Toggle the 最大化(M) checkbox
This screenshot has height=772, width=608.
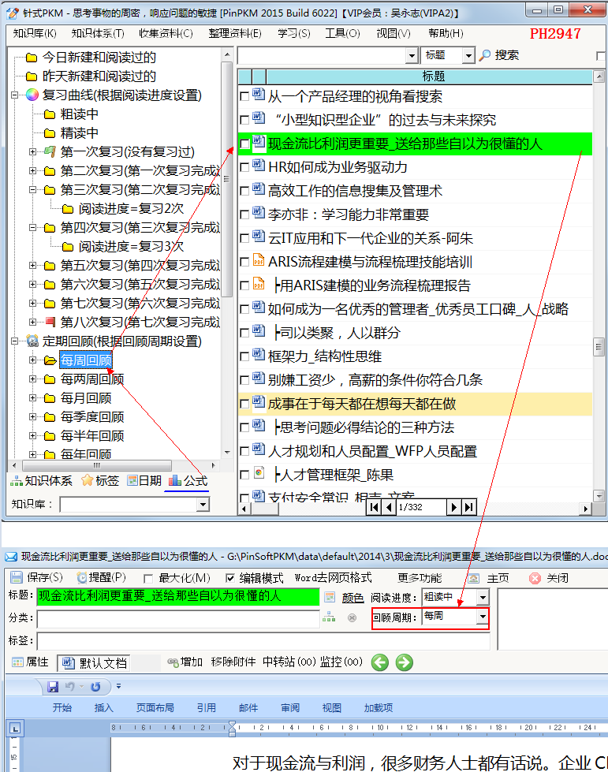point(147,578)
